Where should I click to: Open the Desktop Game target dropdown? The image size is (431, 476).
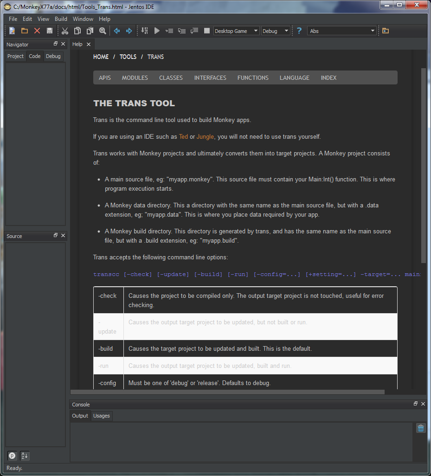236,31
